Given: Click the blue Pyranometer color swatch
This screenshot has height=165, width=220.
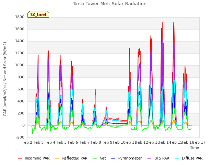Looking at the screenshot, I should pyautogui.click(x=113, y=159).
